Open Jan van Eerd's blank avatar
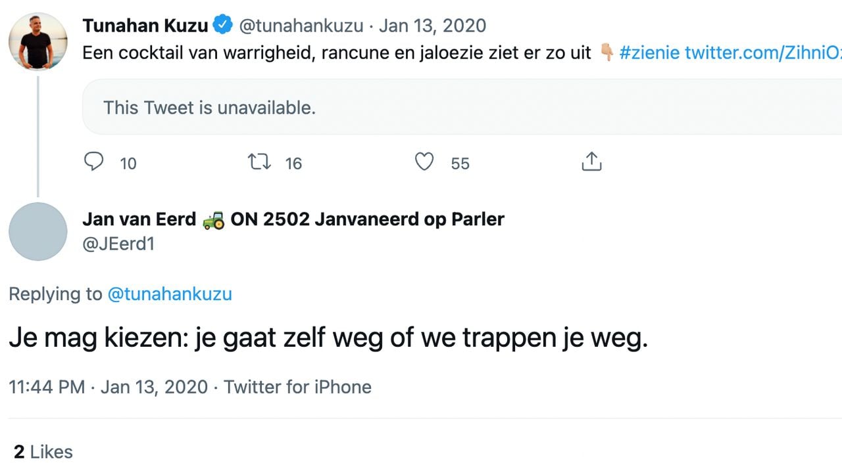The height and width of the screenshot is (473, 842). tap(37, 231)
